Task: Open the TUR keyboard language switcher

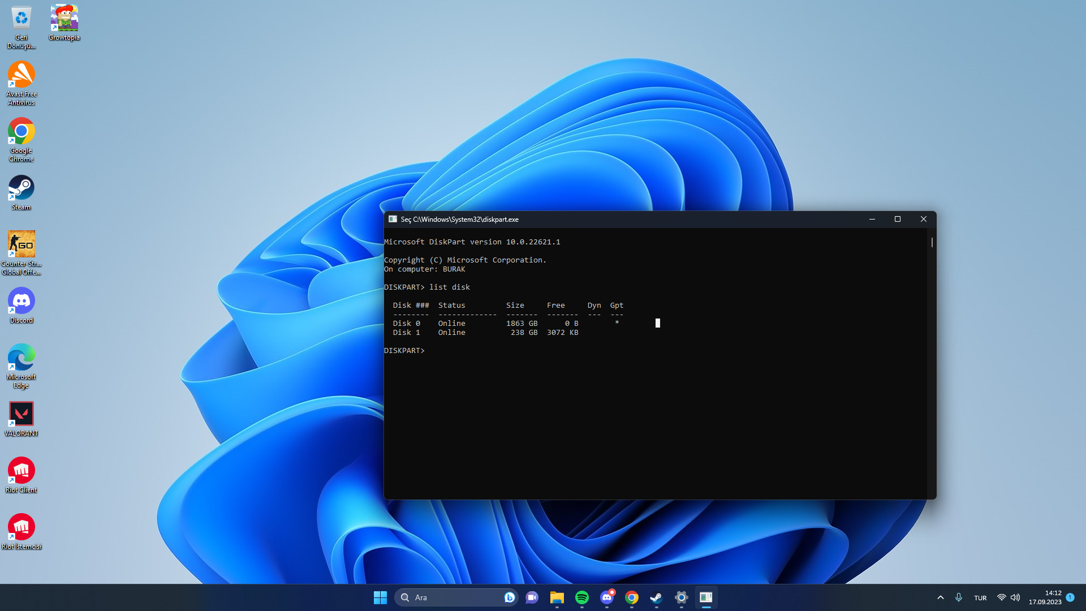Action: 980,598
